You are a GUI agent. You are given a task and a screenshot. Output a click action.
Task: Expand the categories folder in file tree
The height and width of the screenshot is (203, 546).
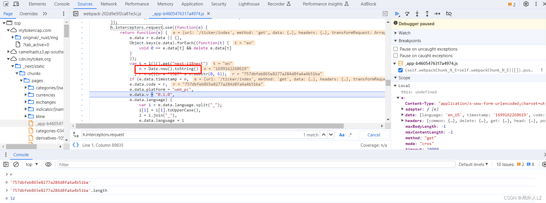[26, 88]
